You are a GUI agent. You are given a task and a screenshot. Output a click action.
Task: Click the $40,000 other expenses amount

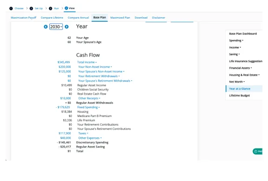tap(66, 138)
